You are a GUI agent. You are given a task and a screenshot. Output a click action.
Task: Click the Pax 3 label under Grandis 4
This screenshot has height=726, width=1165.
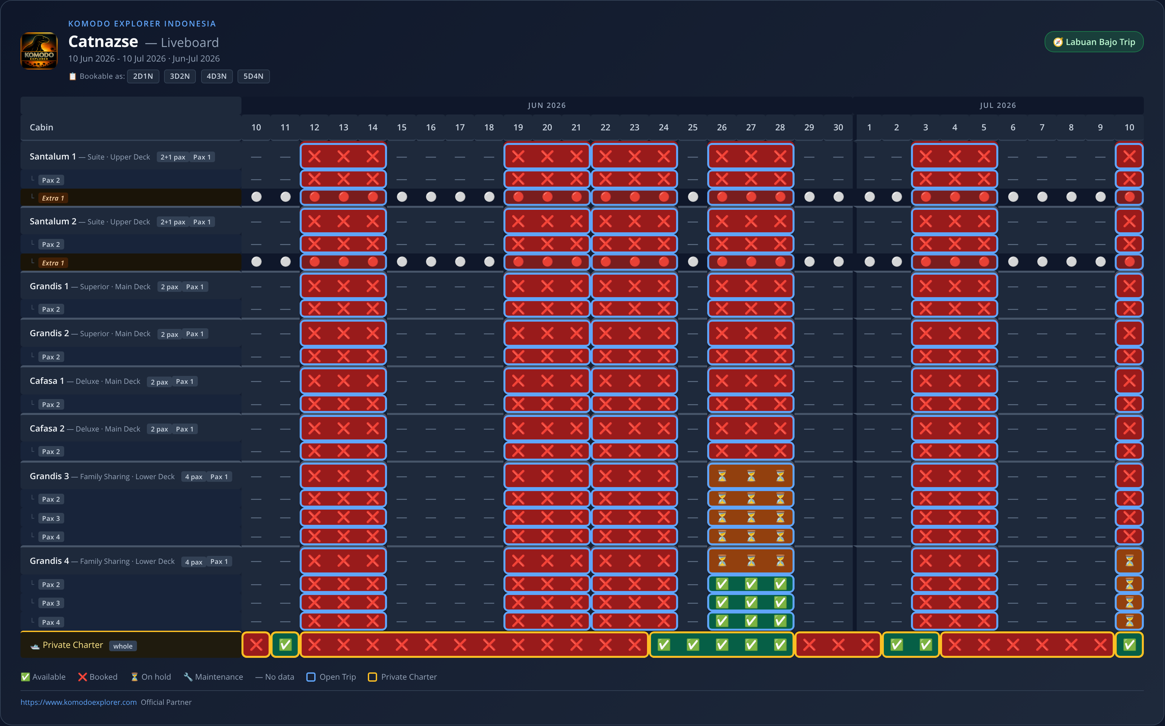(51, 603)
